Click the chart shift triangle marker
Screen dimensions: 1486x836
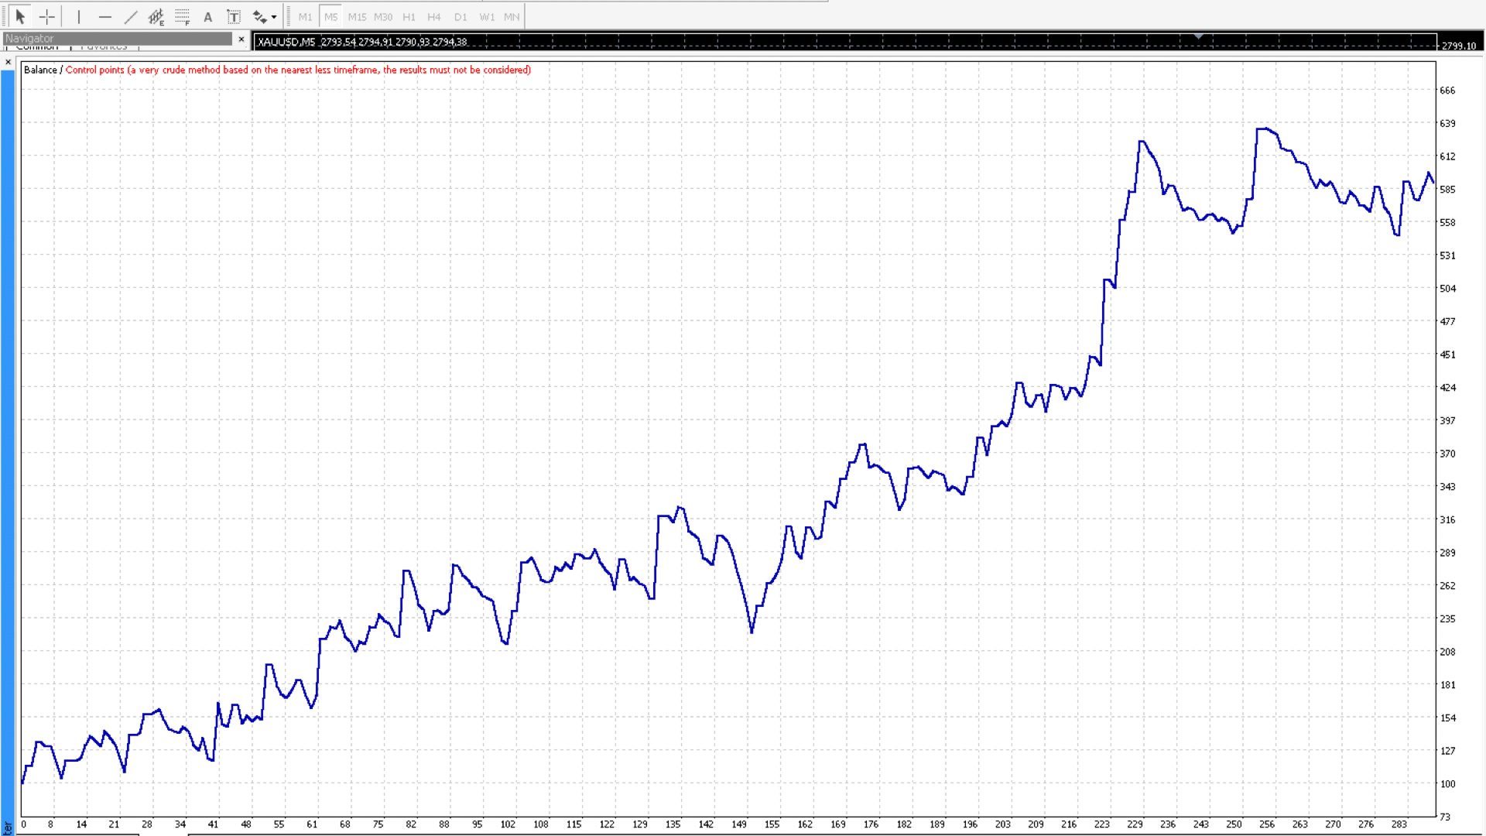click(x=1198, y=36)
